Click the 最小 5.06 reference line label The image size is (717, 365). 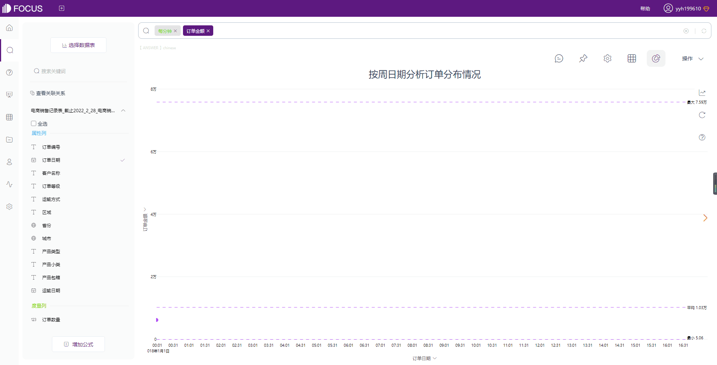pyautogui.click(x=695, y=338)
